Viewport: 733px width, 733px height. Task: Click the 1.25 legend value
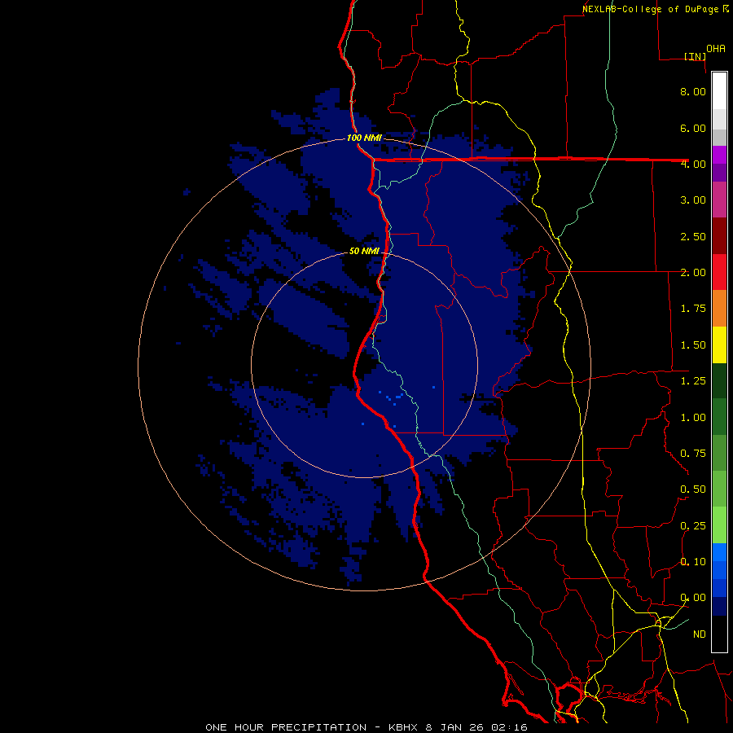click(693, 381)
